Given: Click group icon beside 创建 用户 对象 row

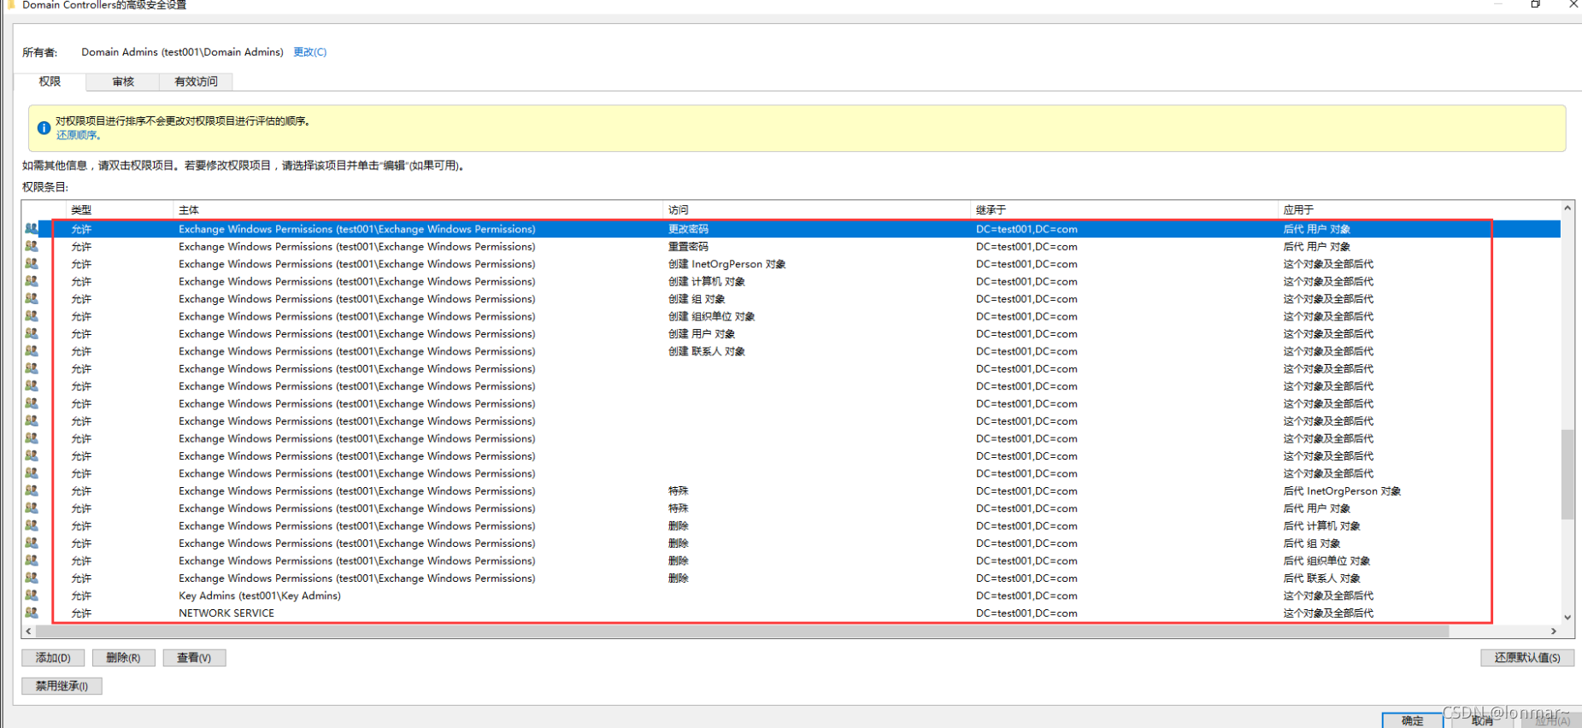Looking at the screenshot, I should tap(32, 334).
